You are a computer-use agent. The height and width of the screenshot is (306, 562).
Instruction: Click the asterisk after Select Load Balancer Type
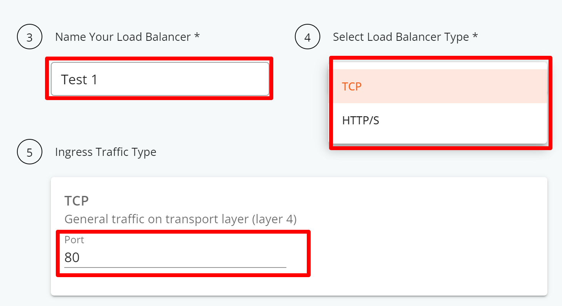[x=475, y=35]
